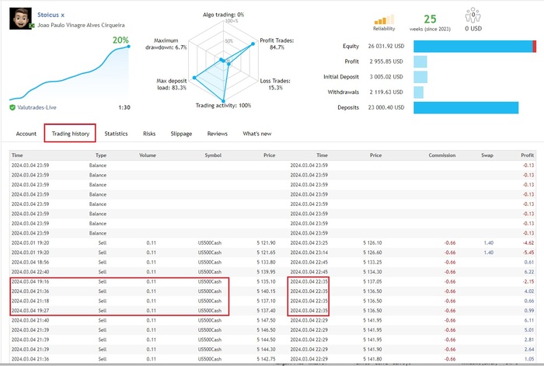Click the Stoicus x profile avatar
The height and width of the screenshot is (366, 544).
20,19
